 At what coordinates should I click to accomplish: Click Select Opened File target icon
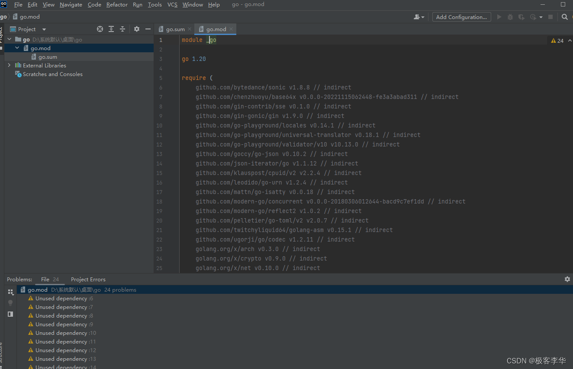[x=100, y=29]
